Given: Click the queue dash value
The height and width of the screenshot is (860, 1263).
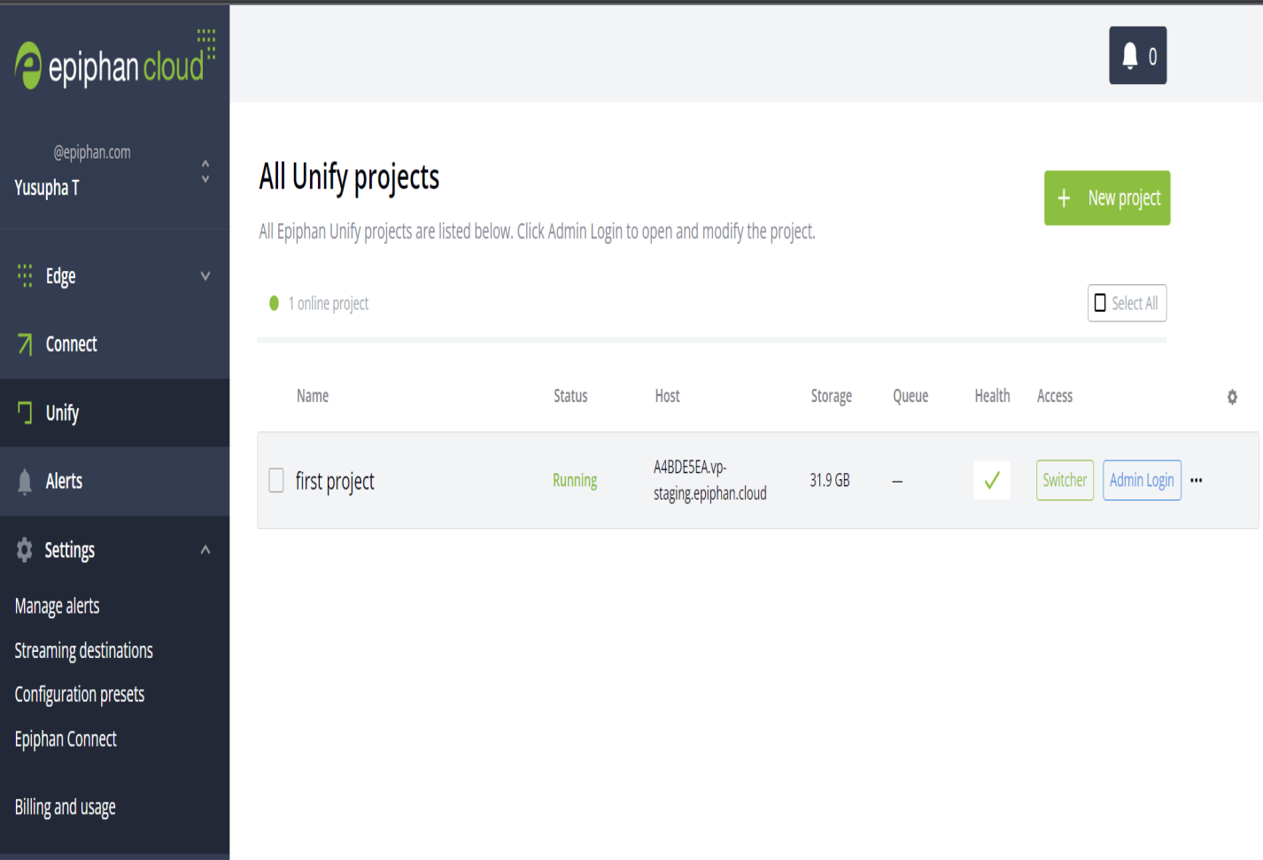Looking at the screenshot, I should [x=897, y=481].
